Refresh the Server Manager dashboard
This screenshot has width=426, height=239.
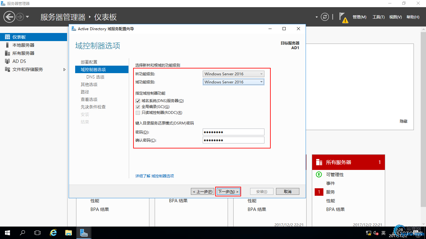(325, 17)
